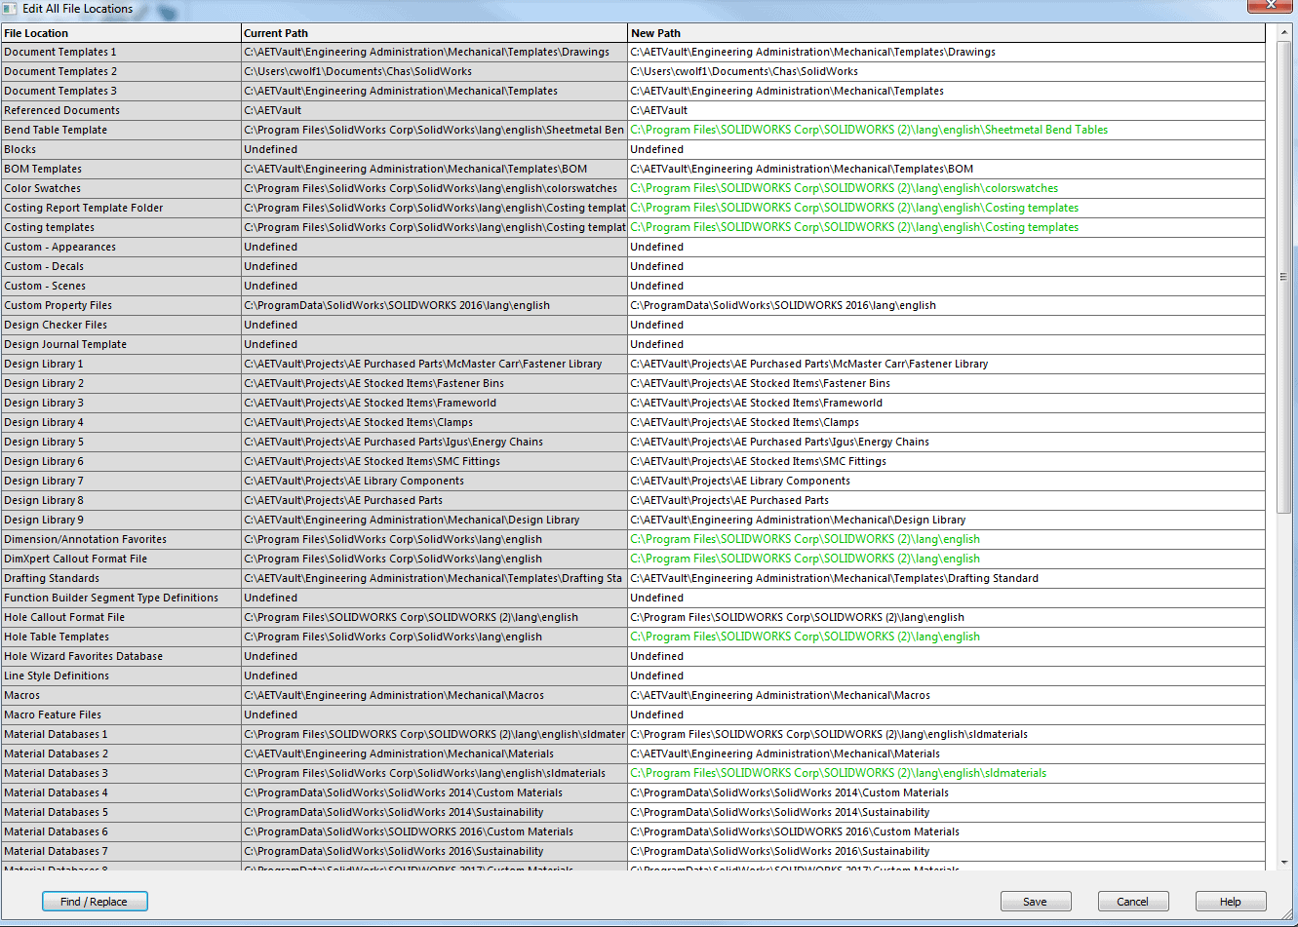Screen dimensions: 1298x927
Task: Open Help for this dialog
Action: (1231, 901)
